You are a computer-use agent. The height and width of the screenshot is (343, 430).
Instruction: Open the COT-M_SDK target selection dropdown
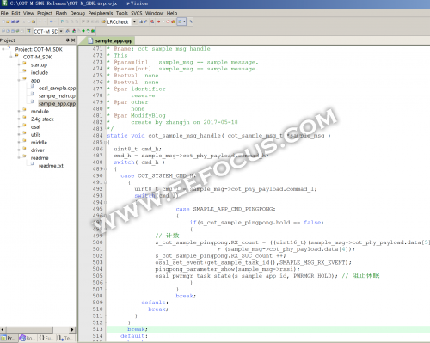[x=61, y=31]
